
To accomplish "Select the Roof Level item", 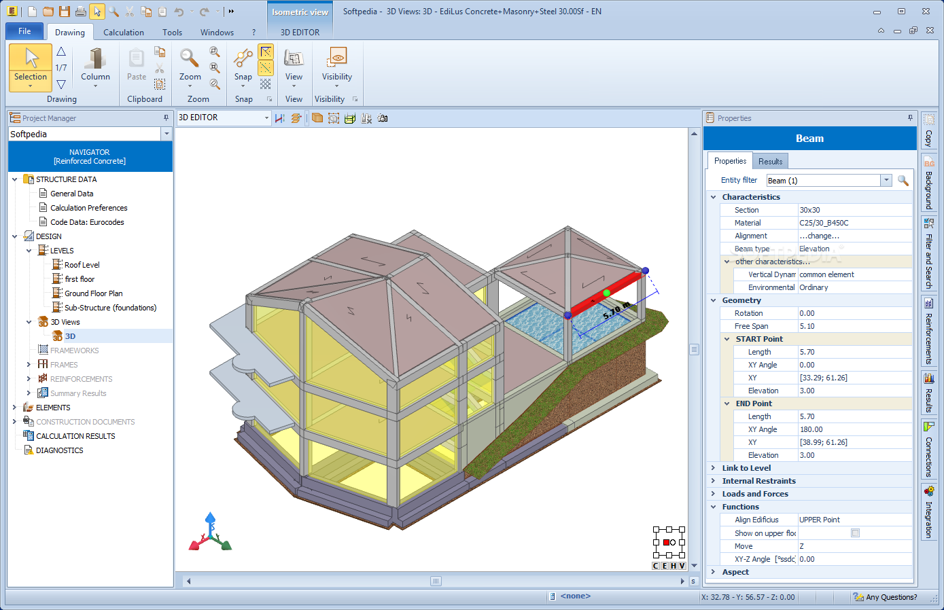I will 82,265.
